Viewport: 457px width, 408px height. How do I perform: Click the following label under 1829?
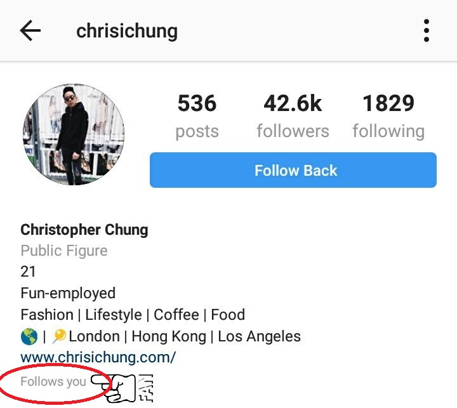pyautogui.click(x=389, y=132)
